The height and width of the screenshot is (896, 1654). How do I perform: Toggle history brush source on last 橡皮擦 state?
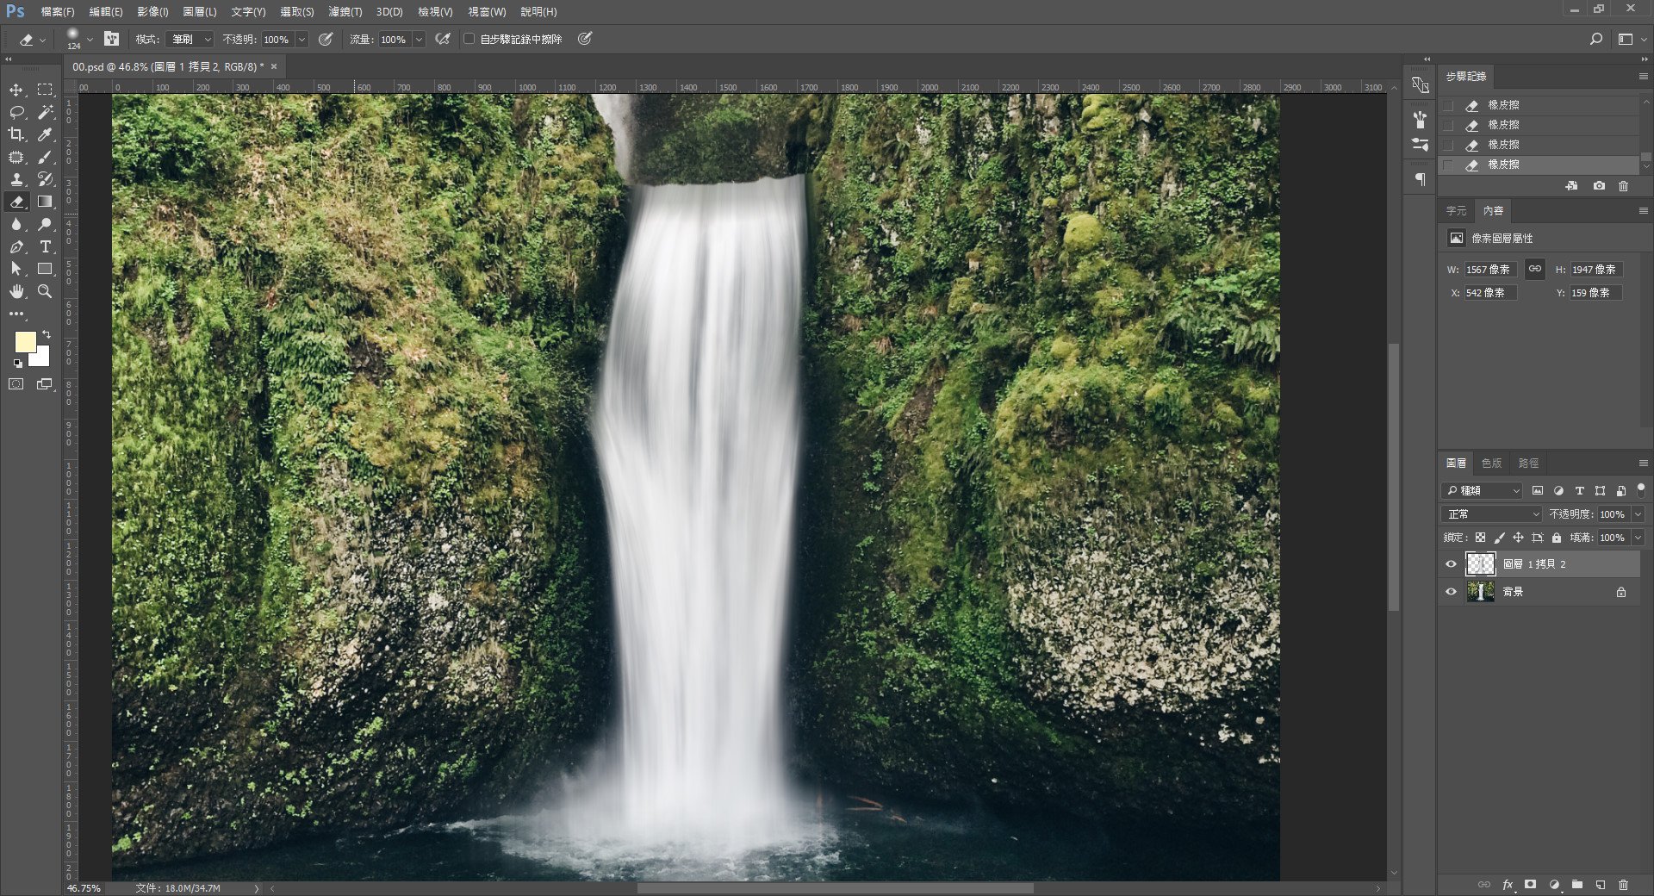[x=1448, y=165]
